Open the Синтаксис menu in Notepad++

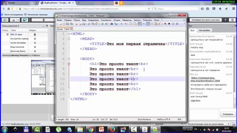pyautogui.click(x=106, y=20)
